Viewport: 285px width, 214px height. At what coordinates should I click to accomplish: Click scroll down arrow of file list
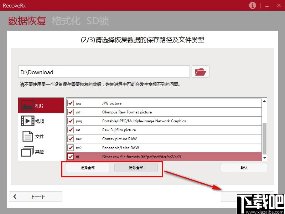[264, 158]
